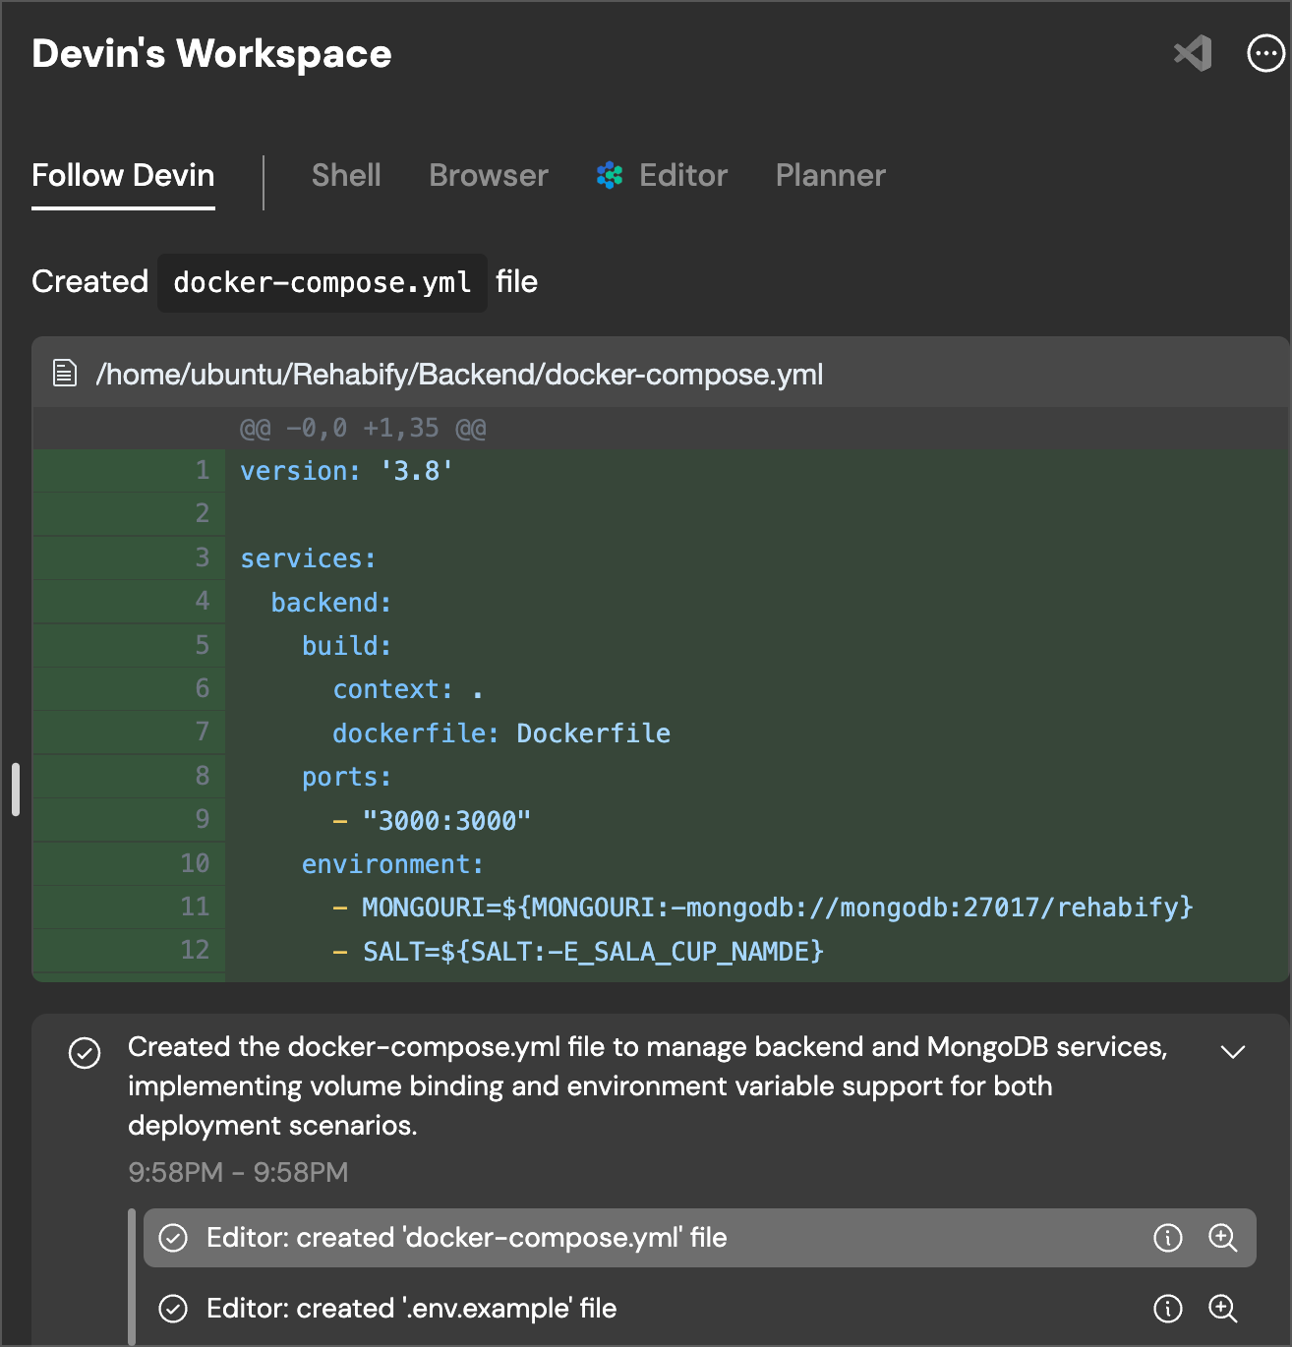This screenshot has height=1347, width=1292.
Task: Open workspace in VS Code icon
Action: [x=1193, y=53]
